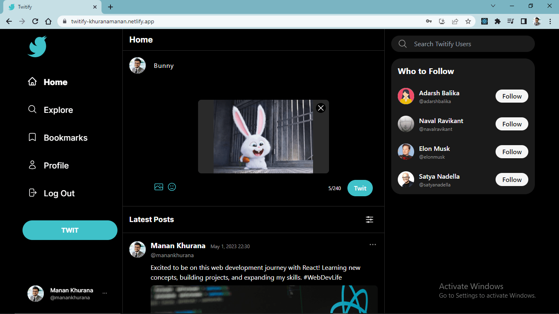
Task: Open Home from the sidebar
Action: (x=47, y=82)
